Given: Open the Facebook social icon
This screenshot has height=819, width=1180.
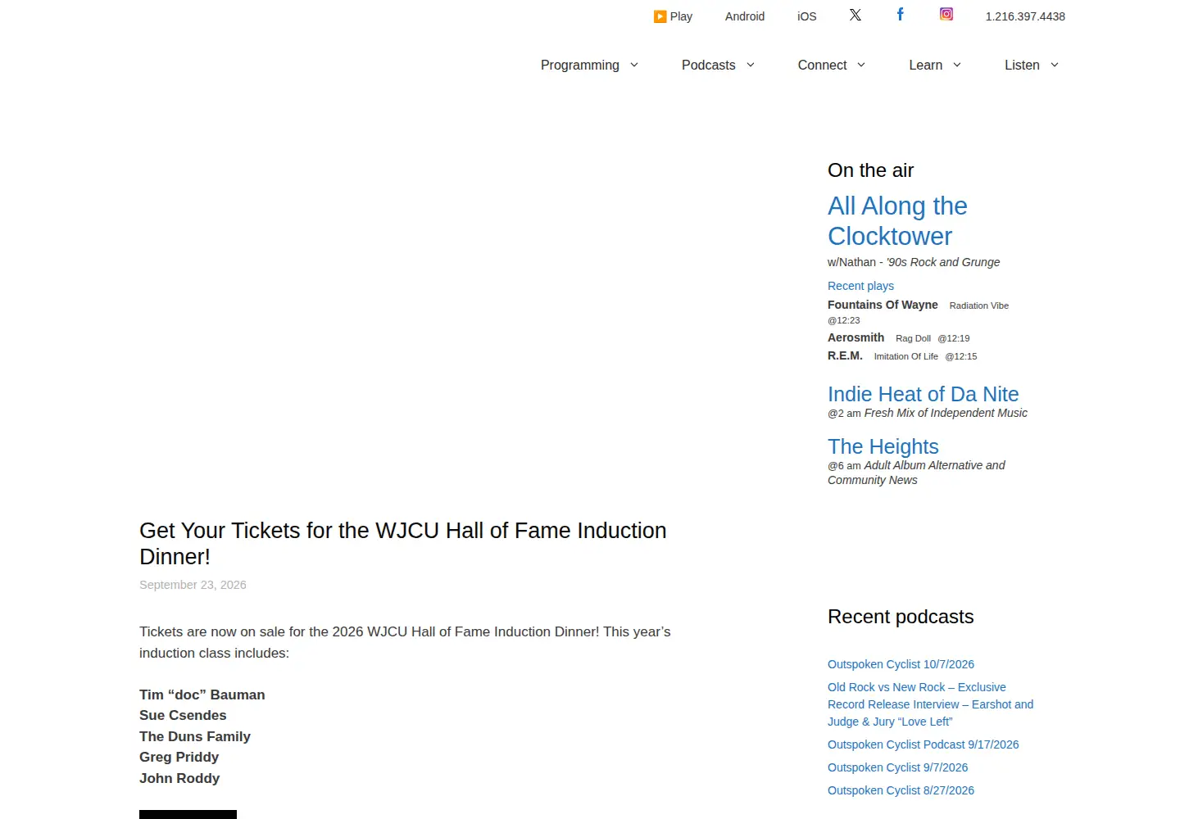Looking at the screenshot, I should 901,14.
